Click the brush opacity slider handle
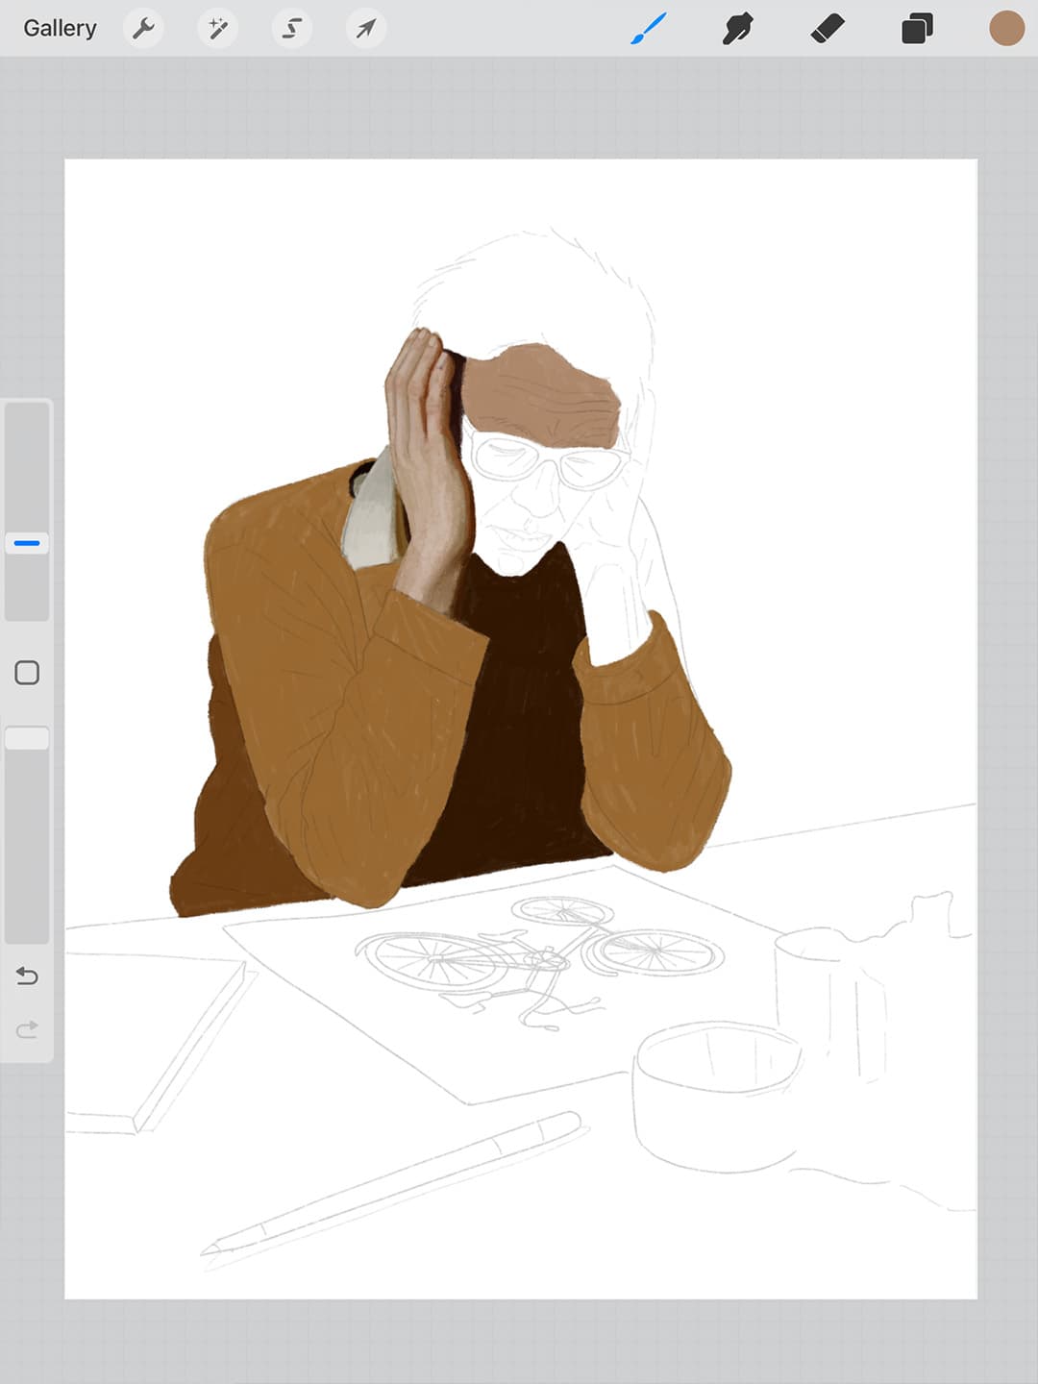This screenshot has height=1384, width=1038. click(x=27, y=738)
